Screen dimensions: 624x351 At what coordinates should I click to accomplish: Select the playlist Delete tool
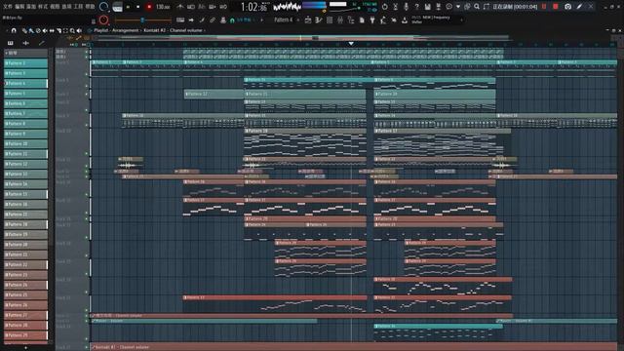38,30
